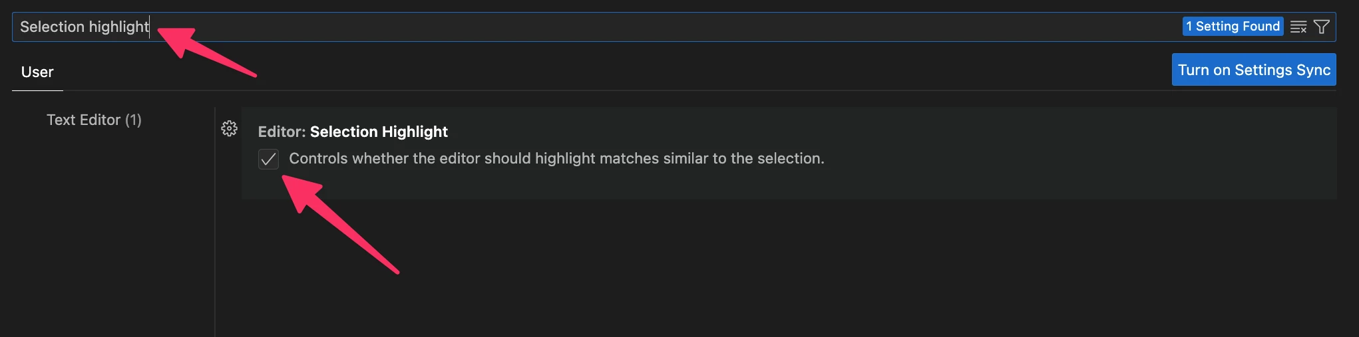
Task: Click the Editor: prefix of setting title
Action: (x=282, y=132)
